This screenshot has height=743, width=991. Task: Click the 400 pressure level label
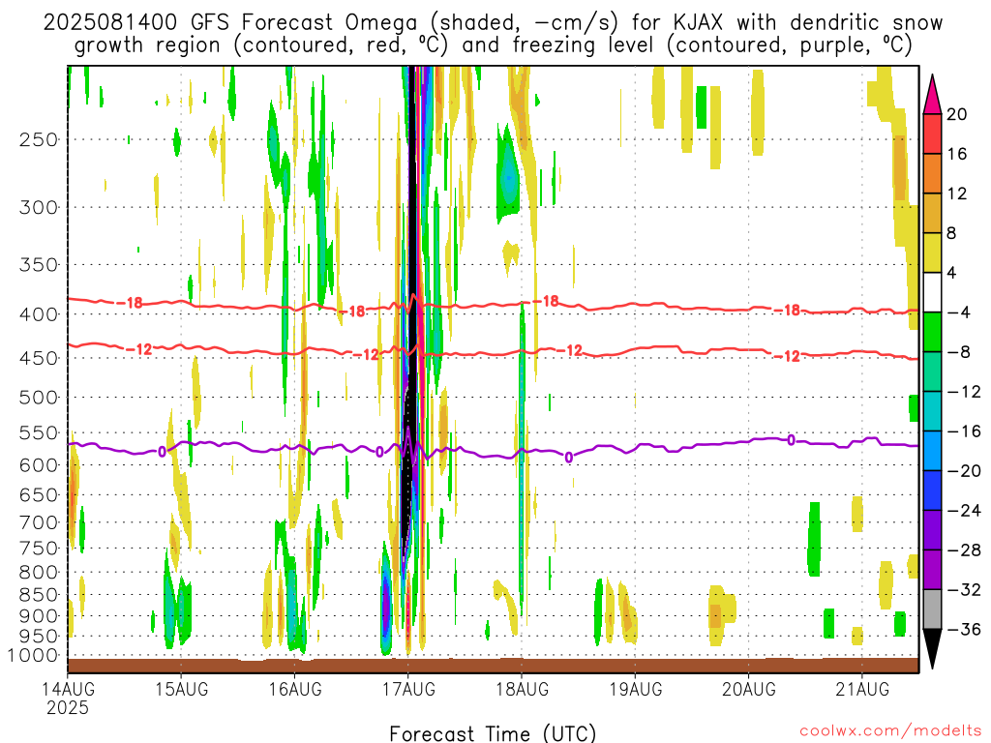point(39,314)
